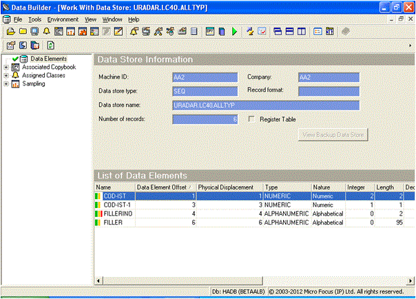Click the checklist icon beside the play arrow
This screenshot has height=299, width=416.
(262, 32)
